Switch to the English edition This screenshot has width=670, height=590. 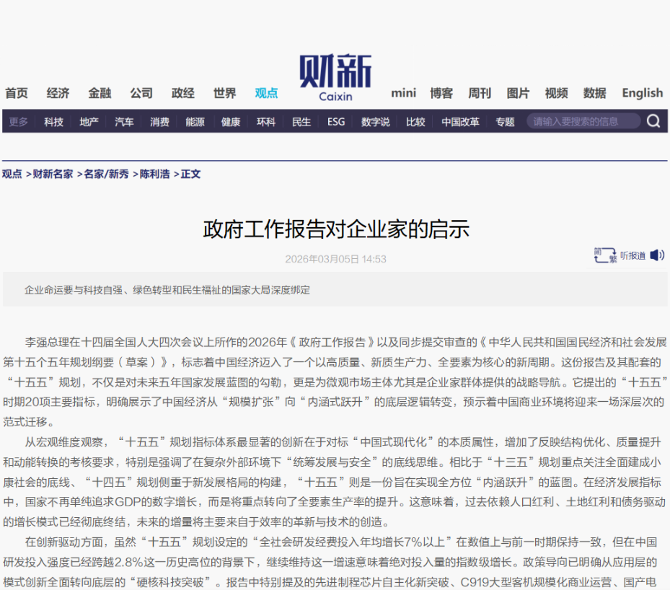(641, 93)
